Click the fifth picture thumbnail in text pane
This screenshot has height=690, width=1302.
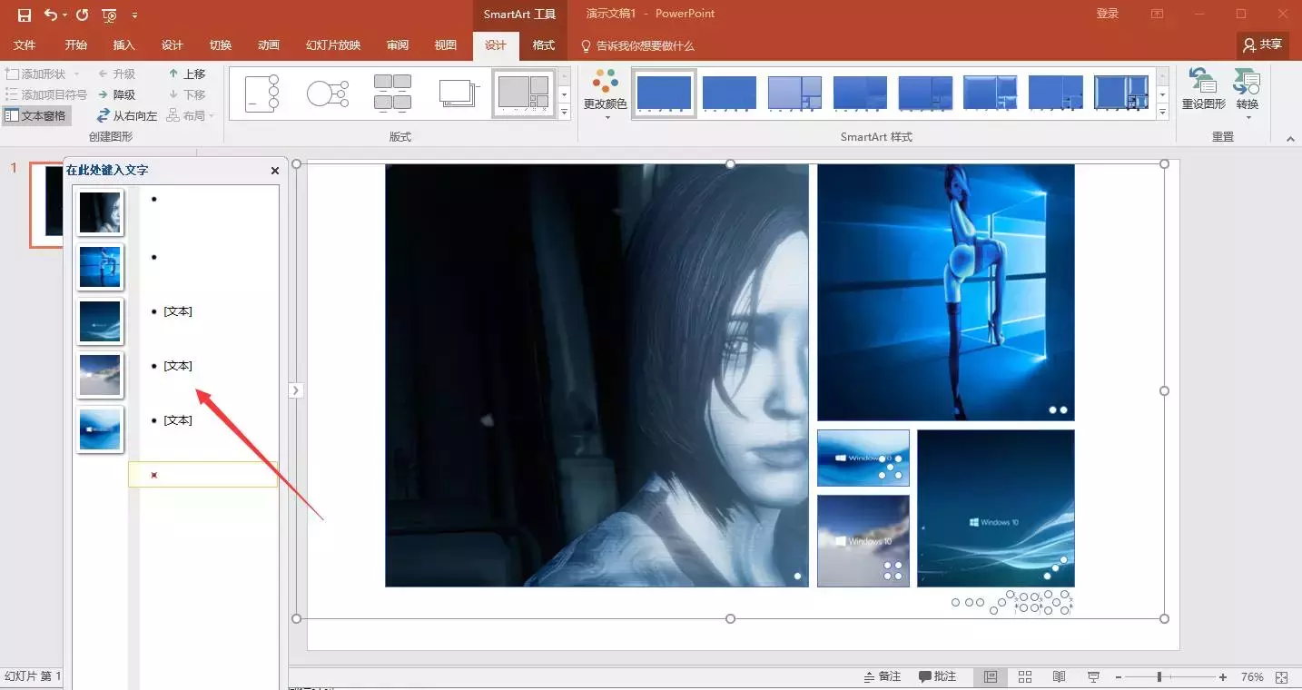coord(100,429)
